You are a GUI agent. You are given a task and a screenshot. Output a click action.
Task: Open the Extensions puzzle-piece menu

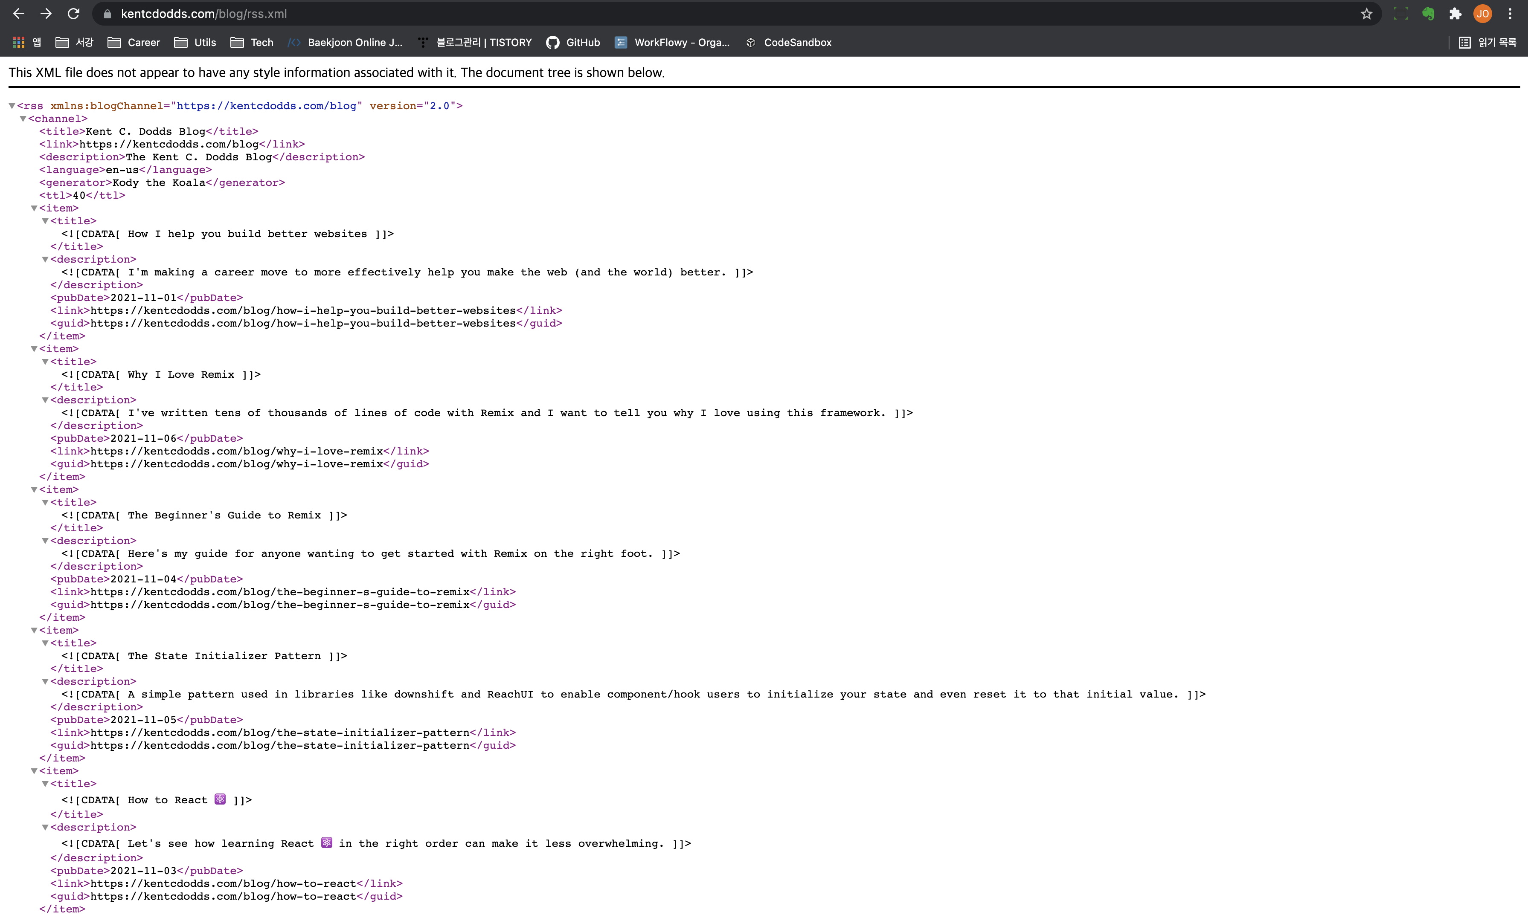[x=1455, y=14]
